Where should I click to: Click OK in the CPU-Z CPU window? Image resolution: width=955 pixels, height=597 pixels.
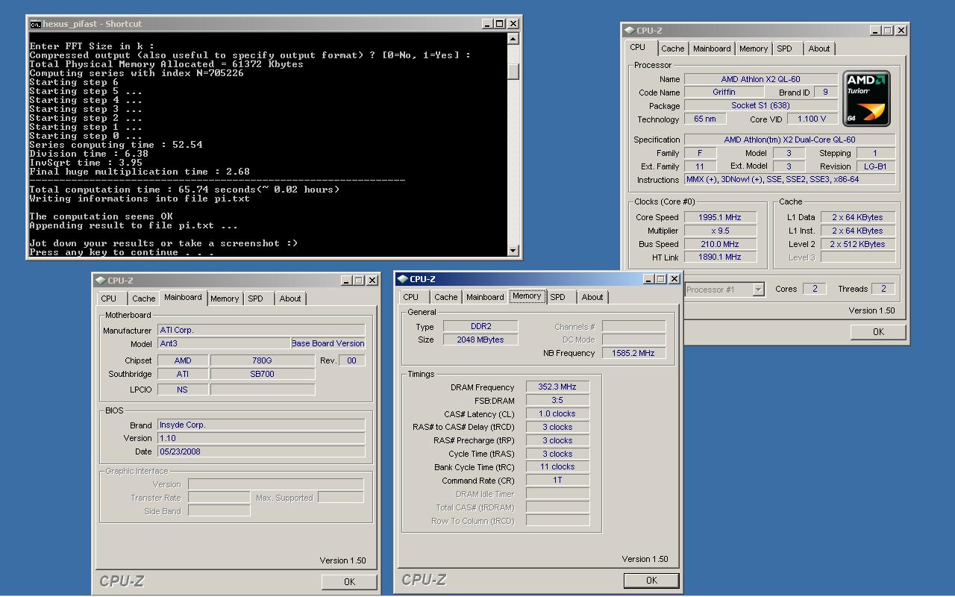(x=878, y=332)
